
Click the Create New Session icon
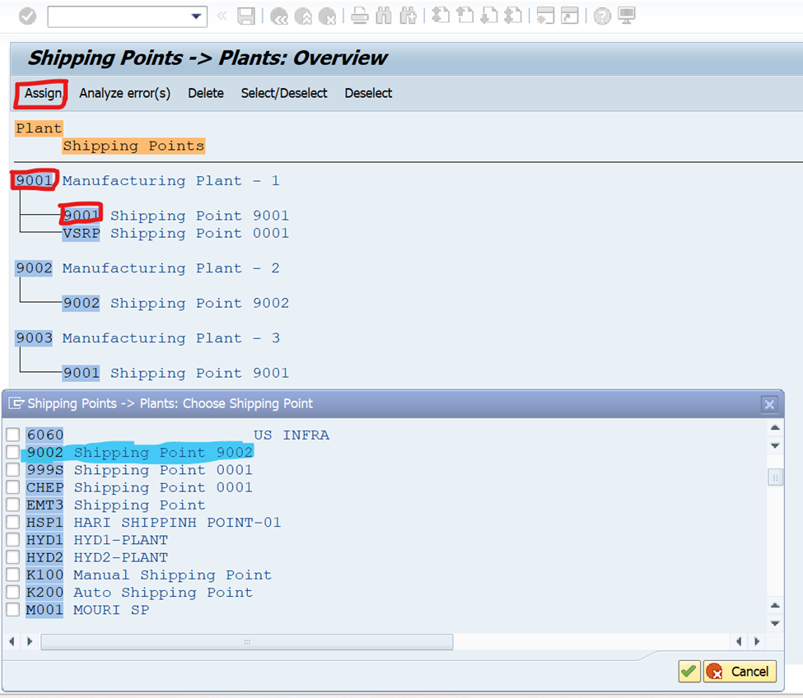(545, 16)
